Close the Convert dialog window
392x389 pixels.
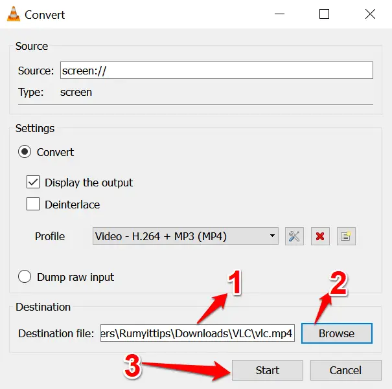click(x=369, y=14)
